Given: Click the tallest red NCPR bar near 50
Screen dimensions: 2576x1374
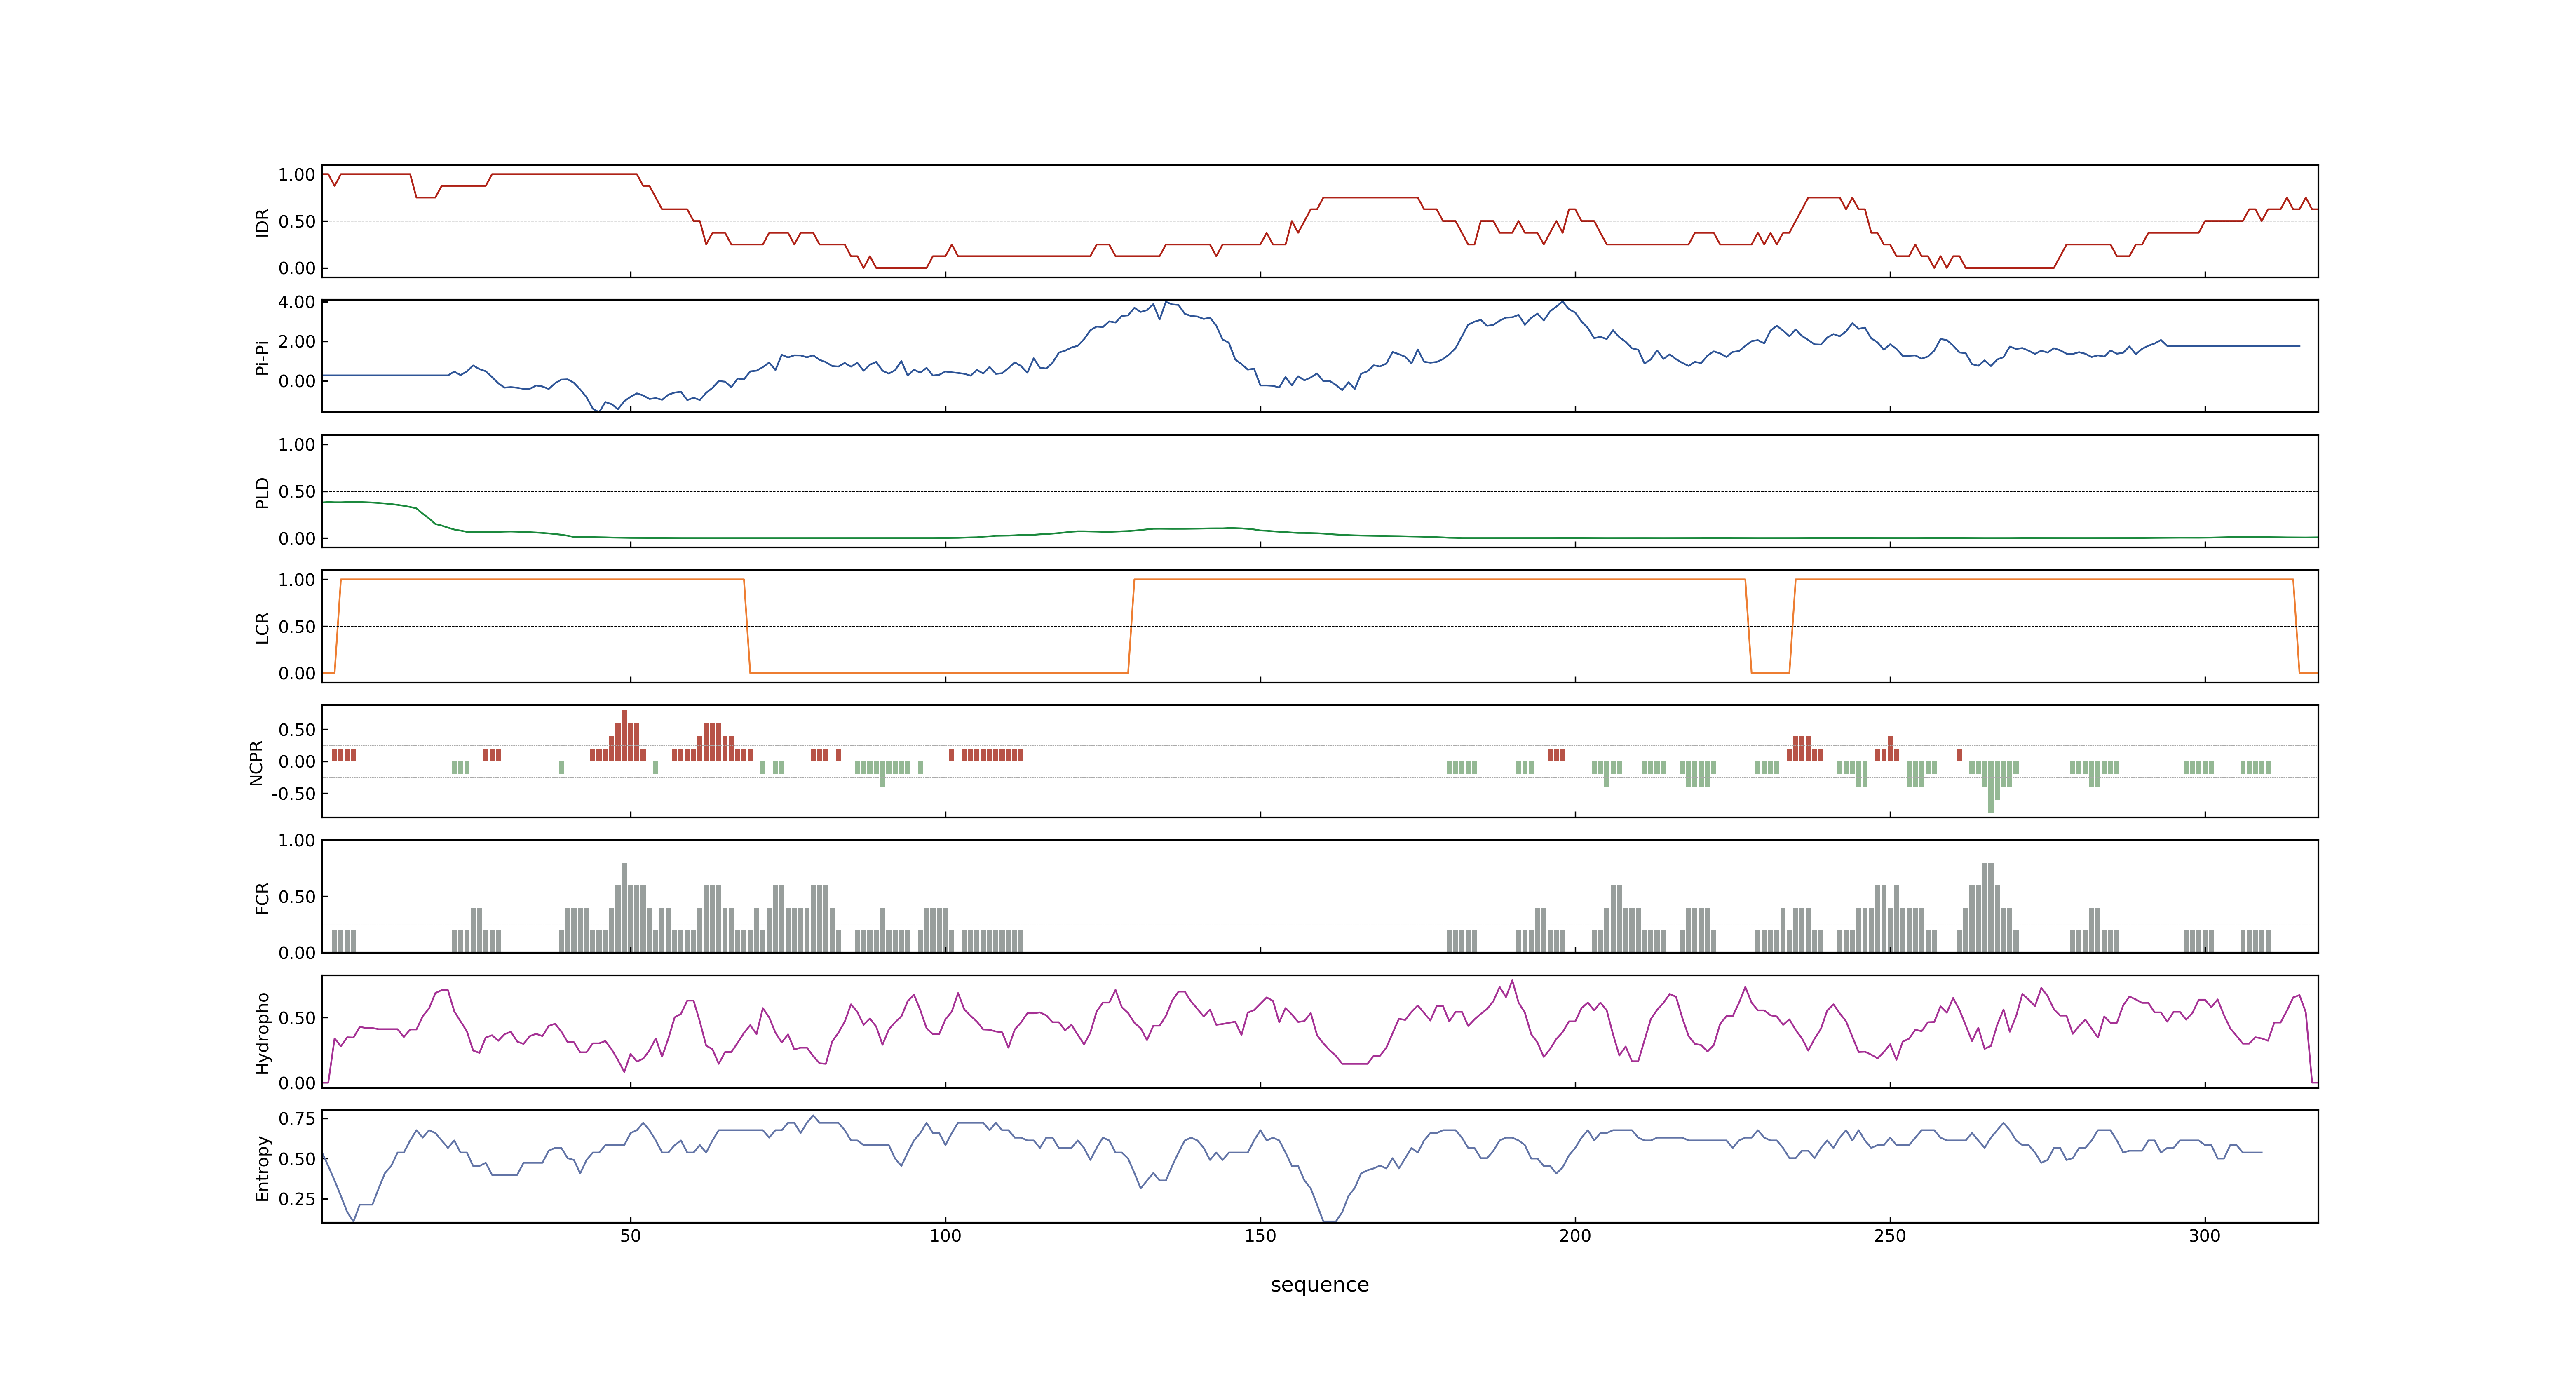Looking at the screenshot, I should click(624, 736).
